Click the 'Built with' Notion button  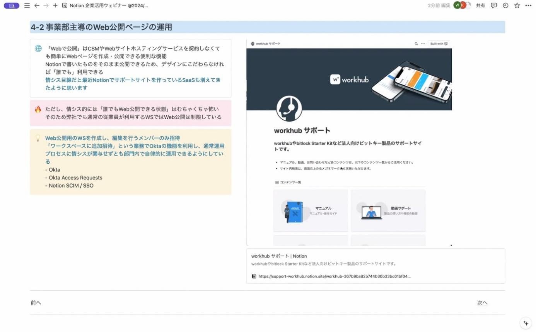(x=439, y=44)
